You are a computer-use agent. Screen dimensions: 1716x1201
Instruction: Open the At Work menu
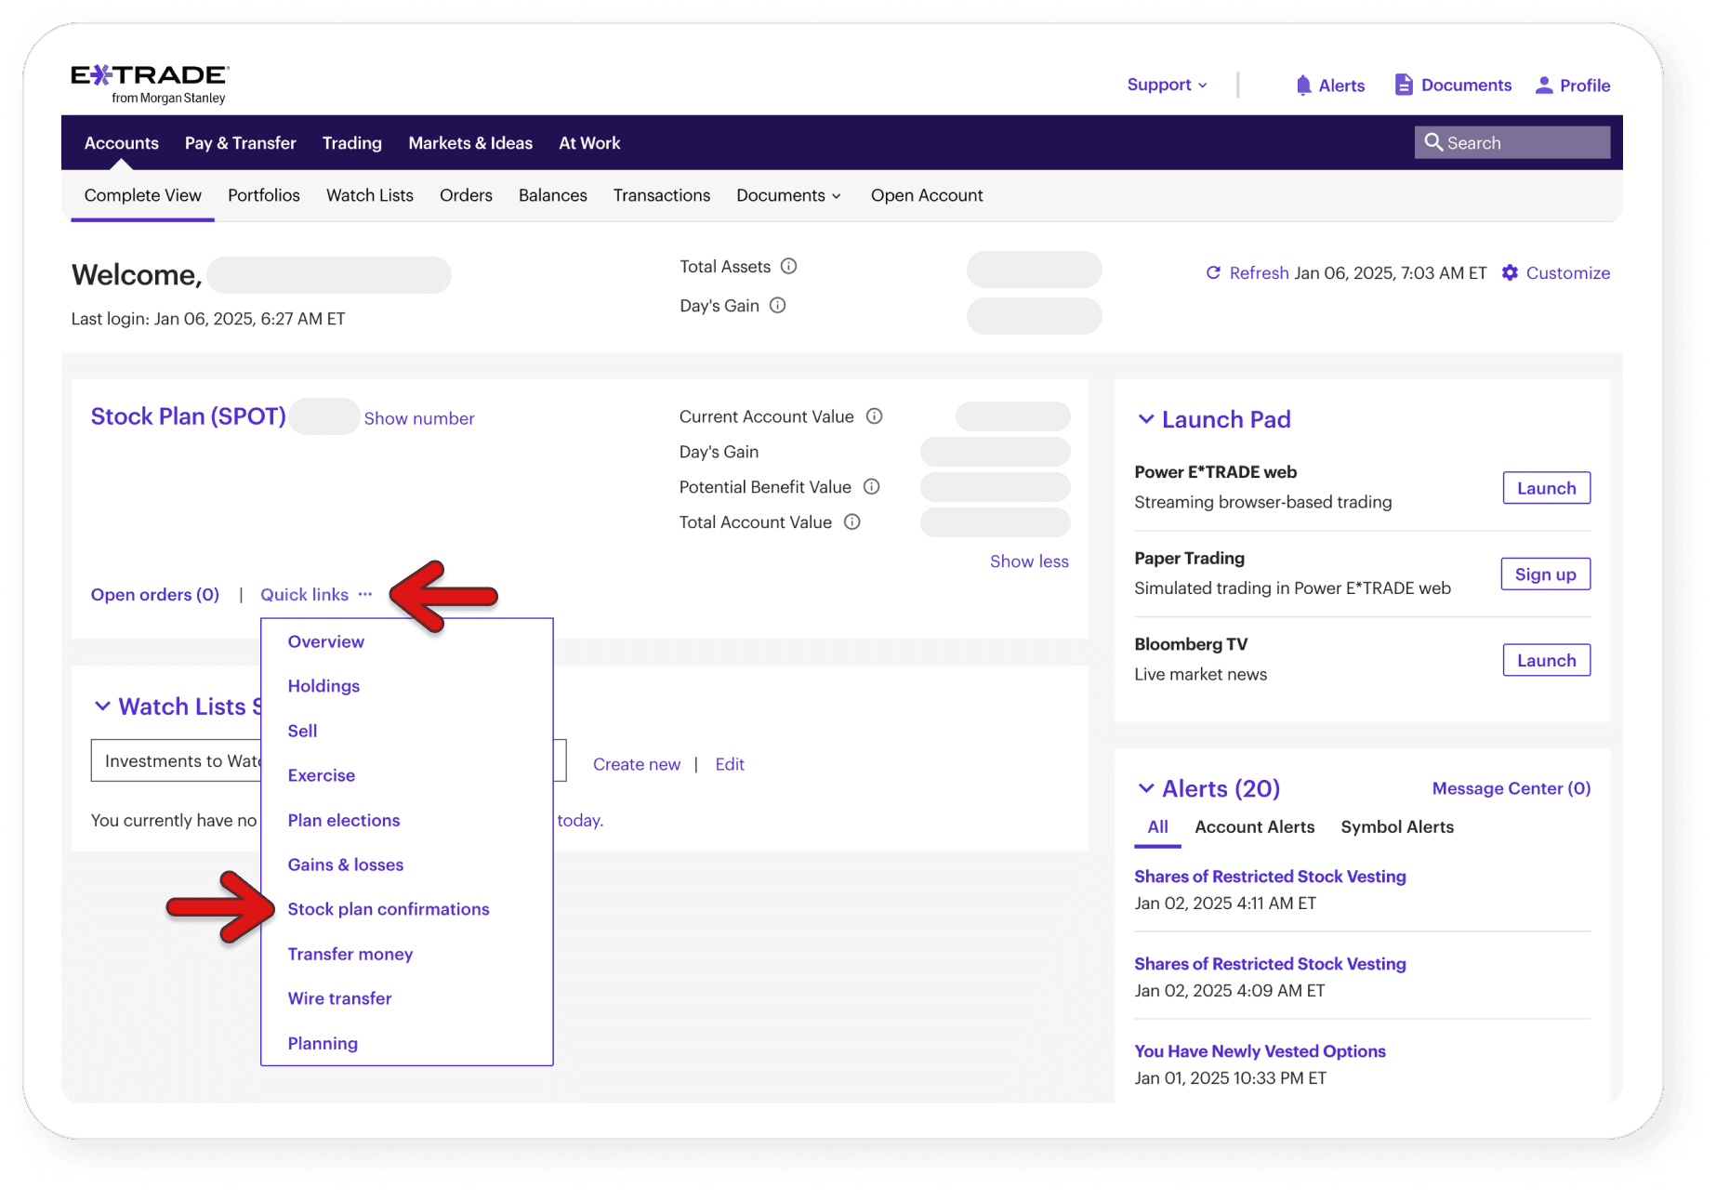coord(589,143)
